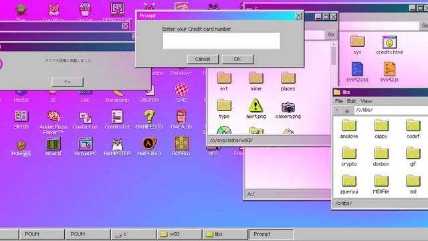
Task: Click the button in the Japanese message dialog
Action: [68, 82]
